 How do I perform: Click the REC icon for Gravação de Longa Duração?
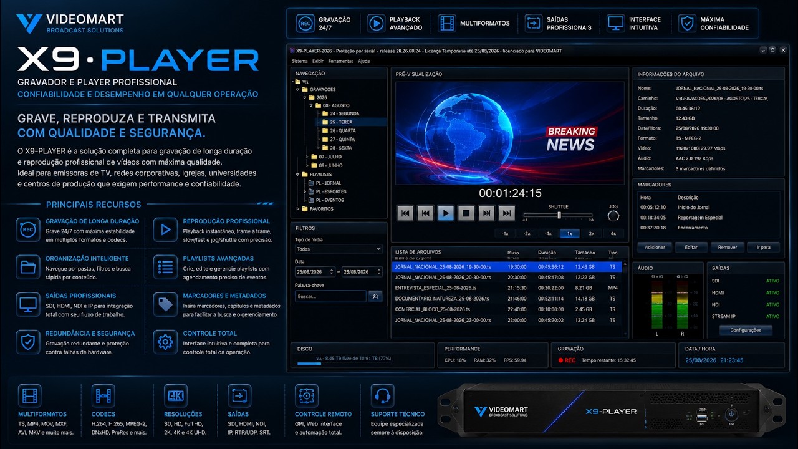[28, 229]
